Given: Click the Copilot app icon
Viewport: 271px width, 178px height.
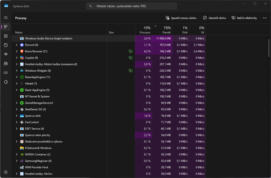Looking at the screenshot, I should 22,58.
